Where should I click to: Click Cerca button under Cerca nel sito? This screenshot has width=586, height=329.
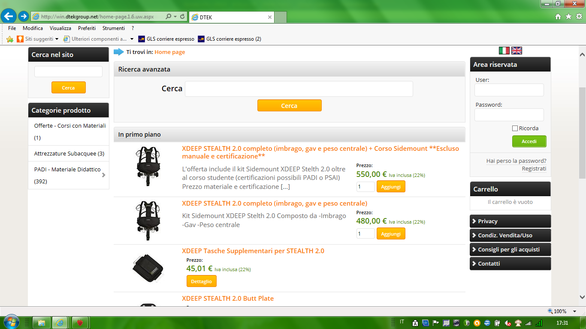click(x=68, y=87)
